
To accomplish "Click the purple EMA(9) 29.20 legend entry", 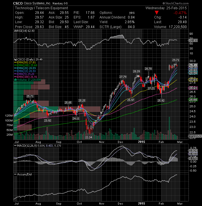I will point(24,74).
